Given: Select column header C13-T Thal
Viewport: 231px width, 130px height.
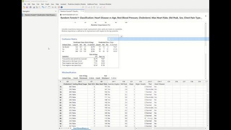Looking at the screenshot, I should tap(150, 83).
